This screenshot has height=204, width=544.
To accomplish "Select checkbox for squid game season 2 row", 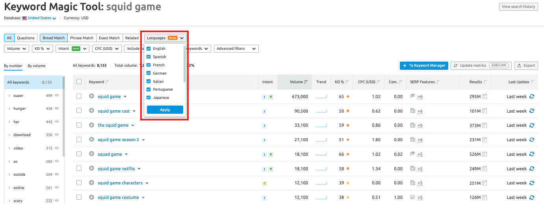I will tap(79, 140).
